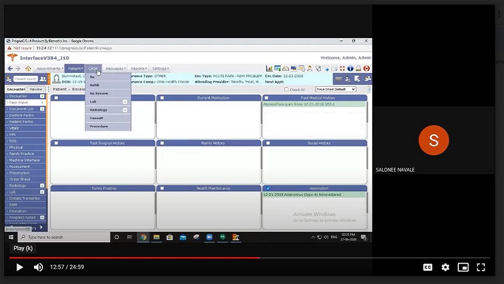Open video settings gear
Viewport: 504px width, 284px height.
[x=445, y=267]
